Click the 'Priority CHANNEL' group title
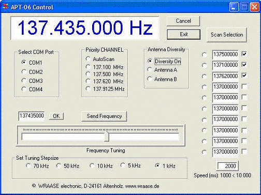 tap(105, 50)
